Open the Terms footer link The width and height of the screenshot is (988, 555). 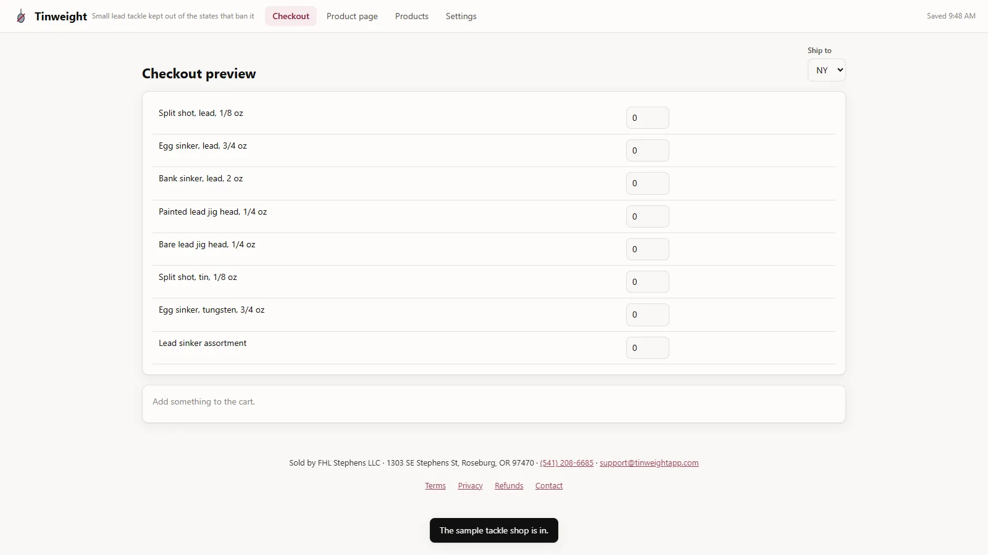tap(435, 486)
